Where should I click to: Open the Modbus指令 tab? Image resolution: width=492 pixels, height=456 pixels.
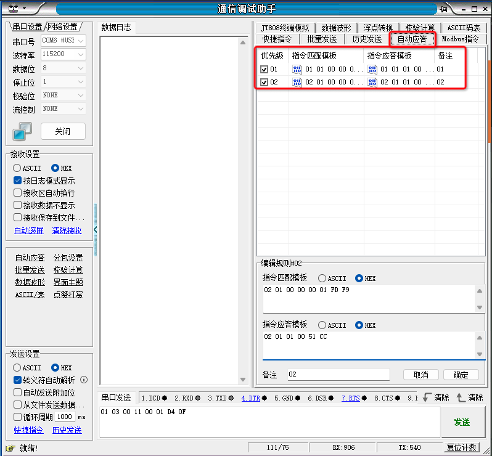click(460, 39)
